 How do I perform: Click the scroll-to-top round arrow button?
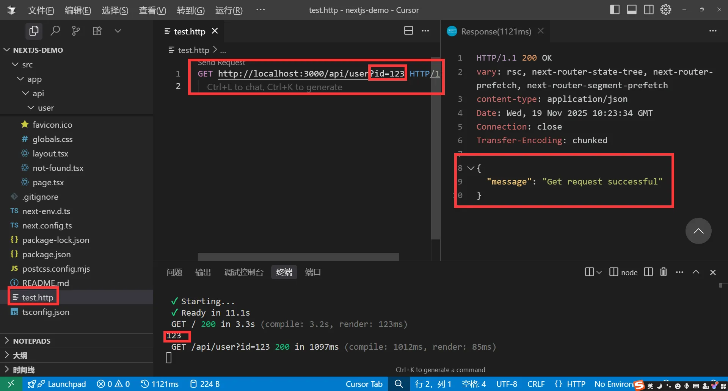[x=698, y=231]
